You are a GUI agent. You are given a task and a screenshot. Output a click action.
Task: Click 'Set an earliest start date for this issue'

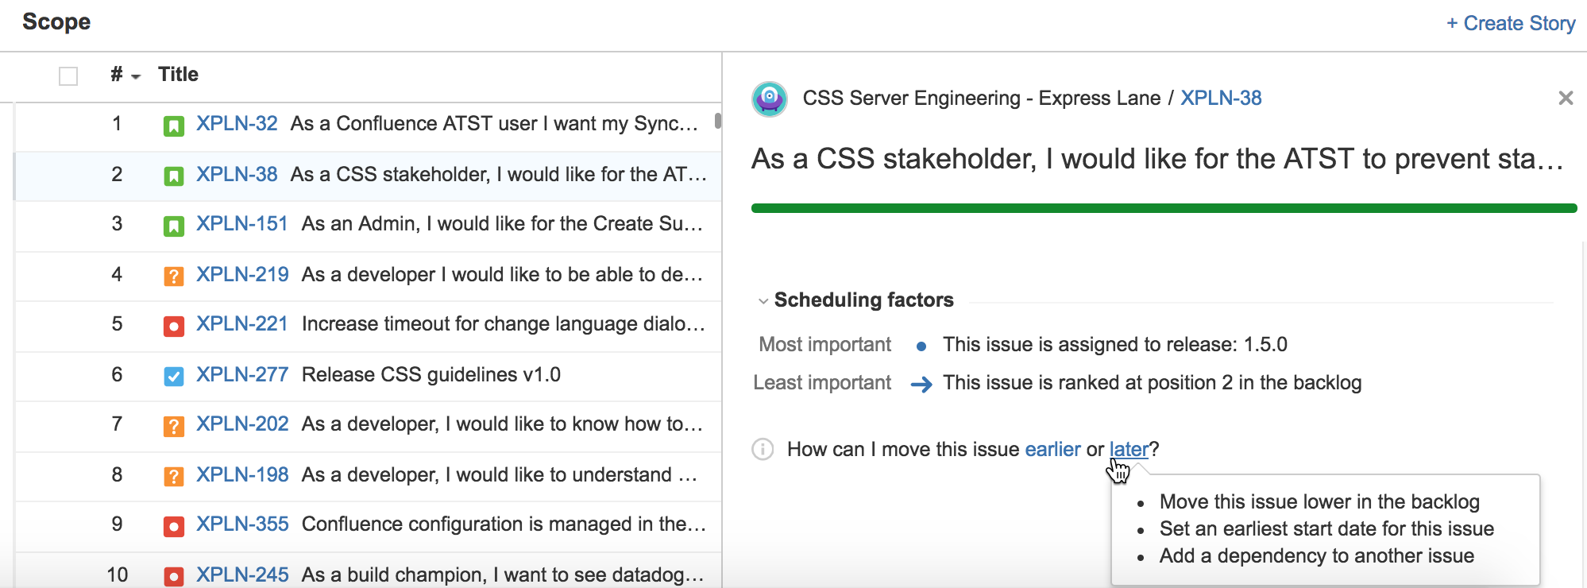click(x=1326, y=528)
